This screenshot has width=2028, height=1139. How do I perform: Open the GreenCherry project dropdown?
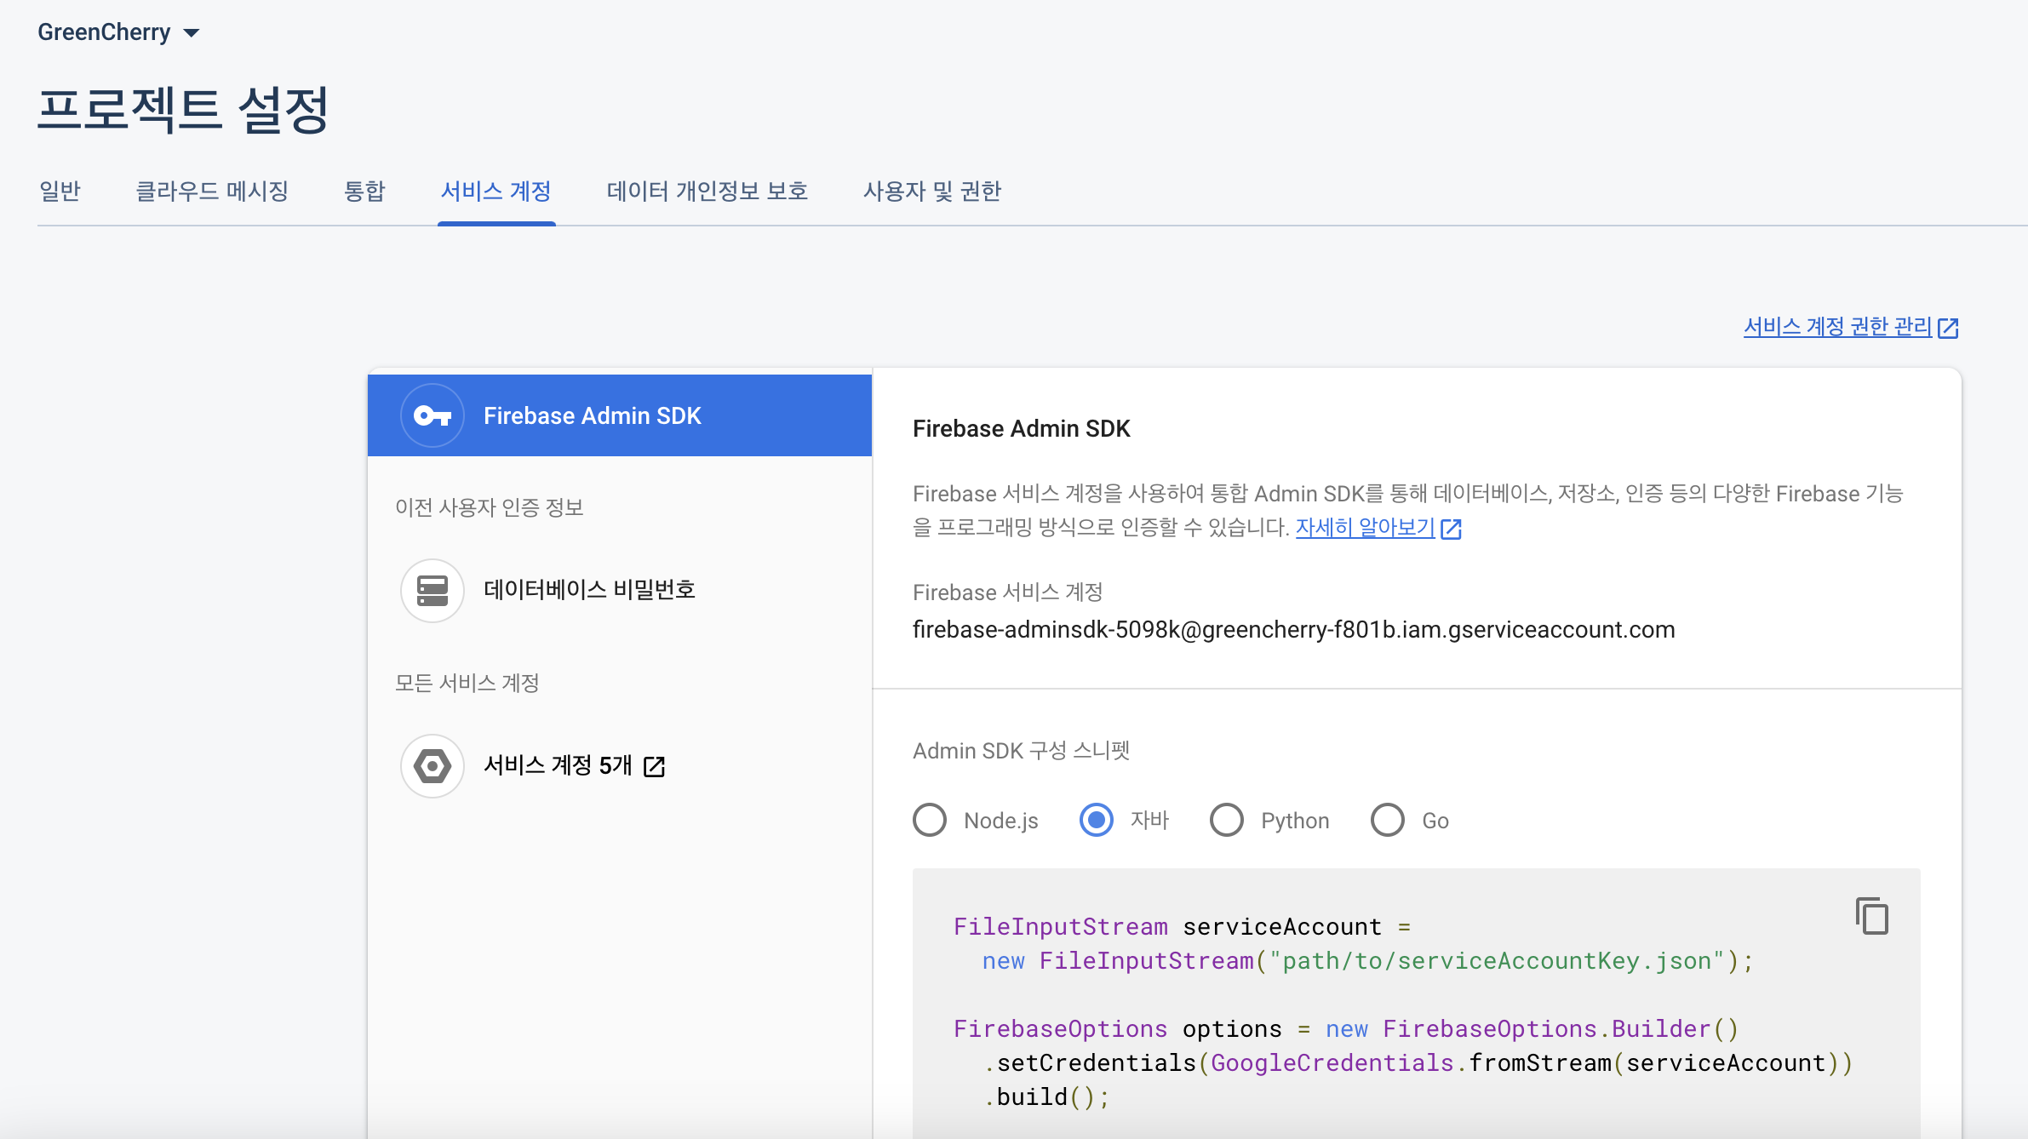118,32
